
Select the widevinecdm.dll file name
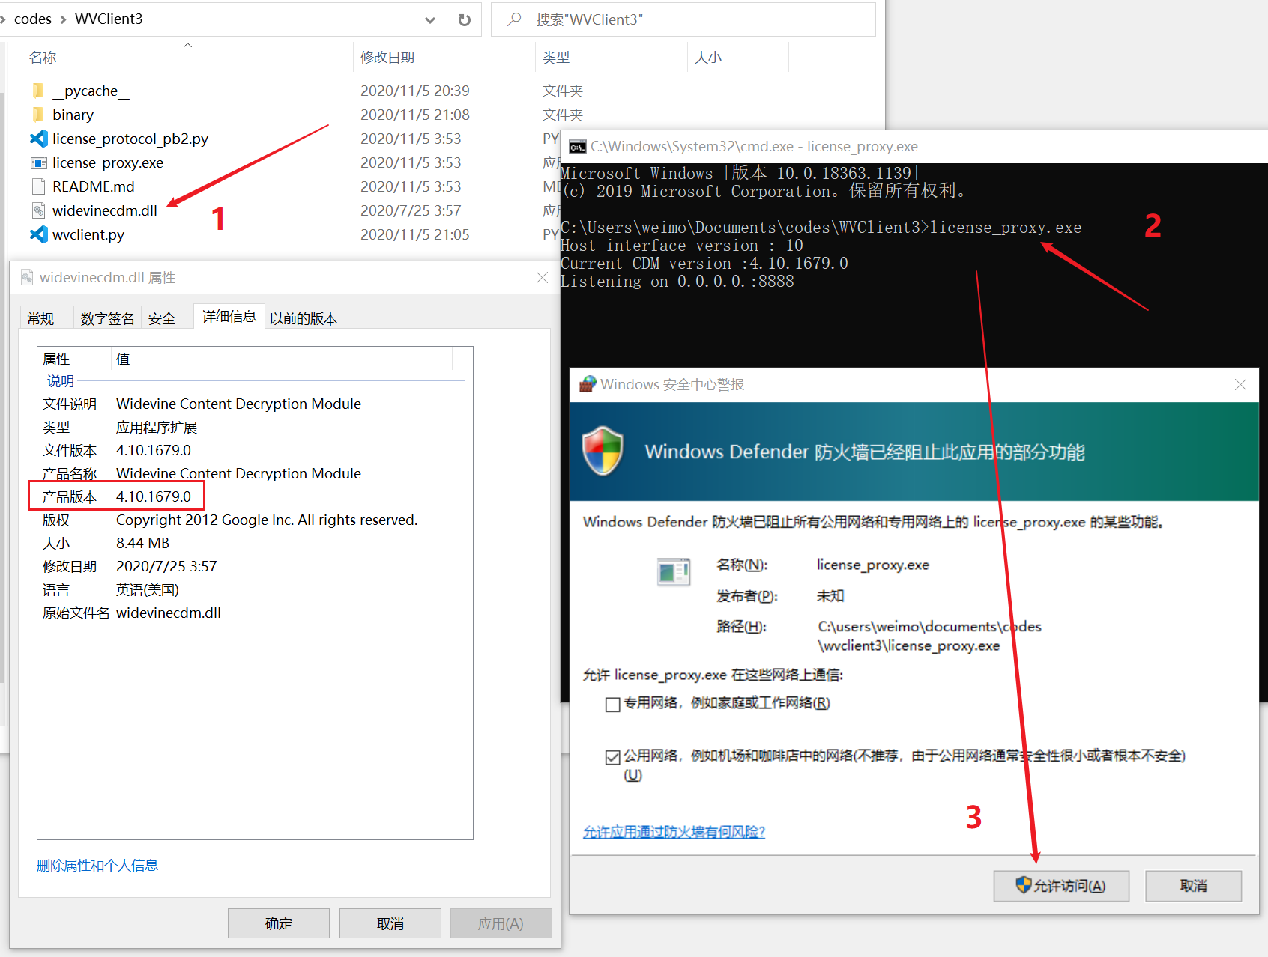(105, 210)
